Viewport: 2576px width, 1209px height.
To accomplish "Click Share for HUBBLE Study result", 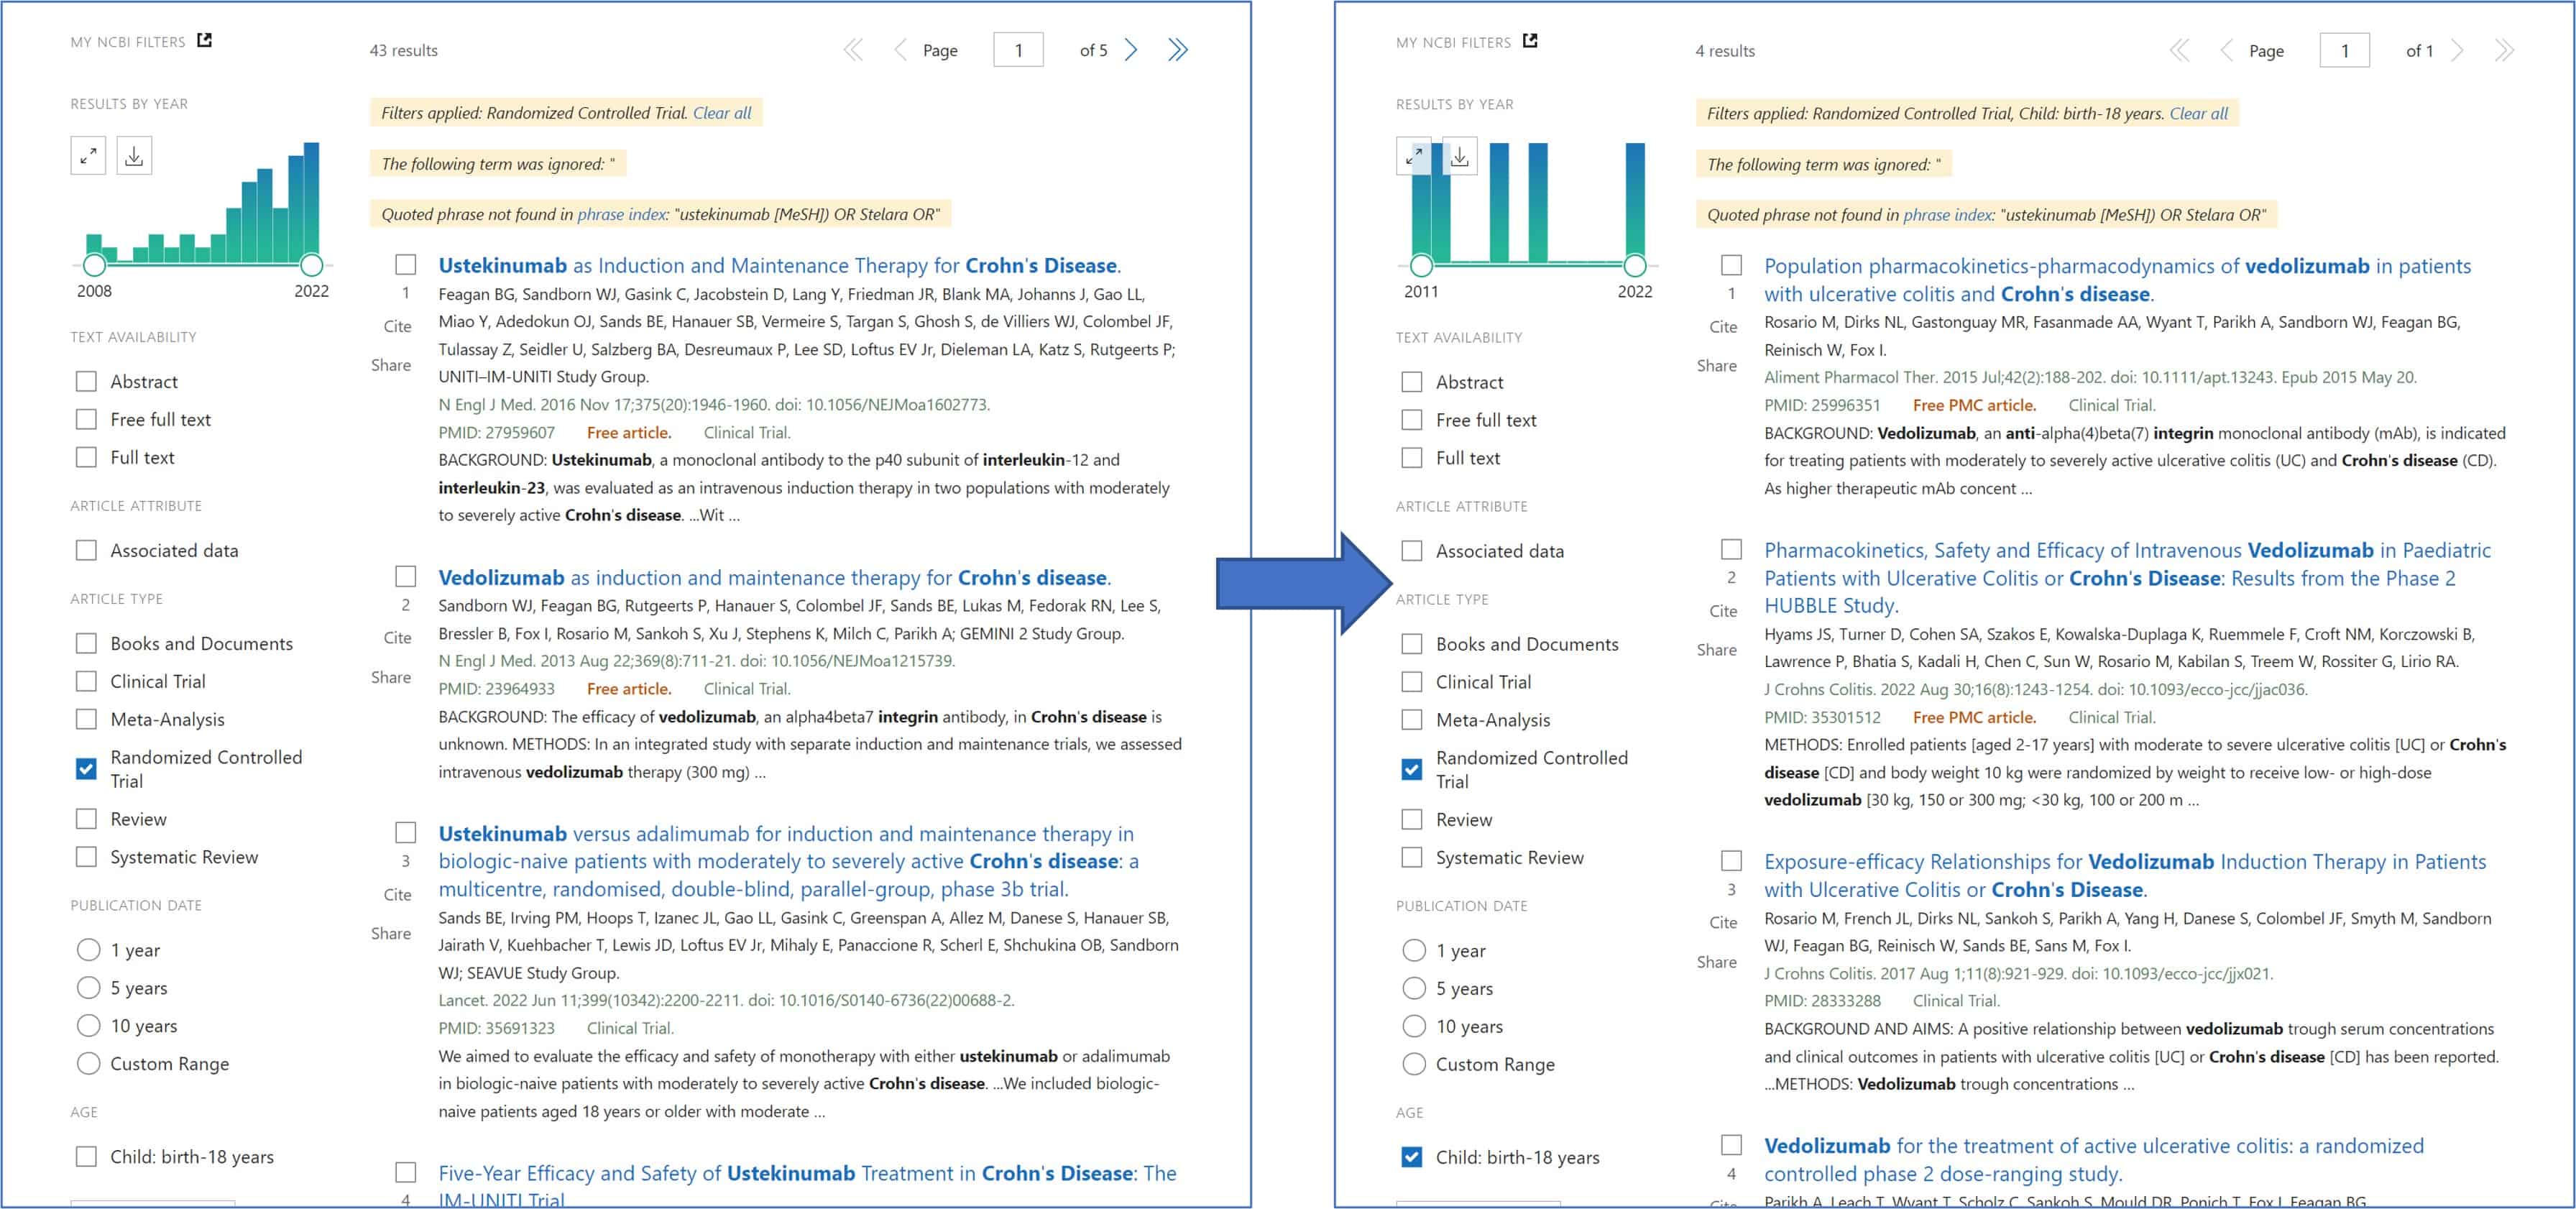I will pyautogui.click(x=1716, y=650).
